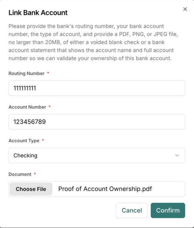The width and height of the screenshot is (194, 228).
Task: Click the empty area of the Document file field
Action: [168, 189]
